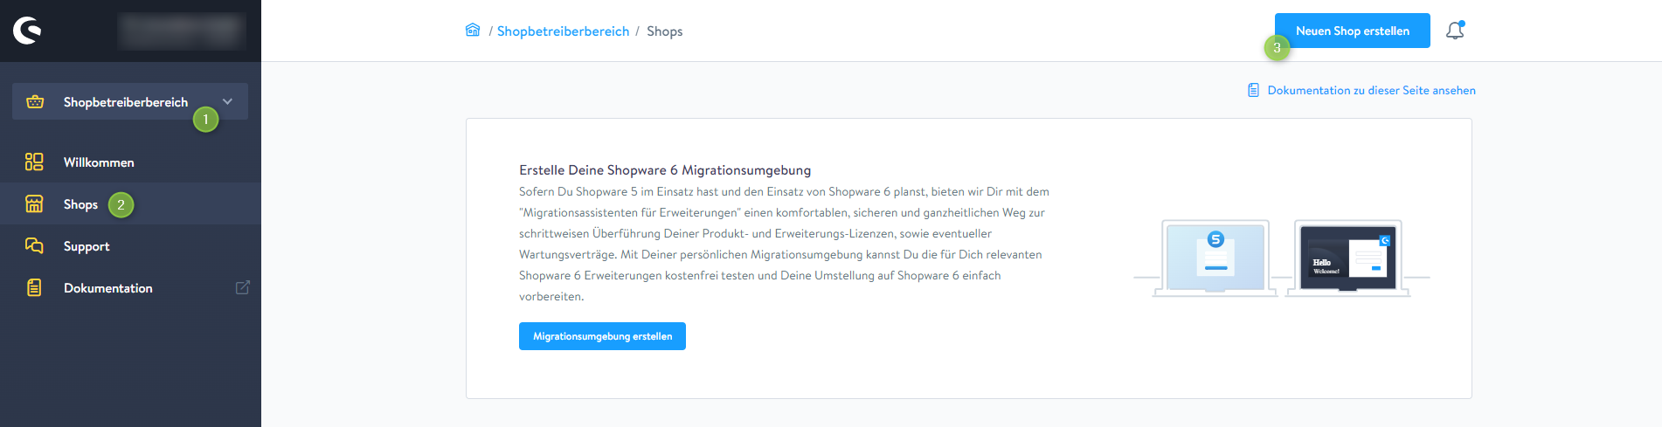Viewport: 1662px width, 427px height.
Task: Click document icon next to documentation link
Action: point(1253,90)
